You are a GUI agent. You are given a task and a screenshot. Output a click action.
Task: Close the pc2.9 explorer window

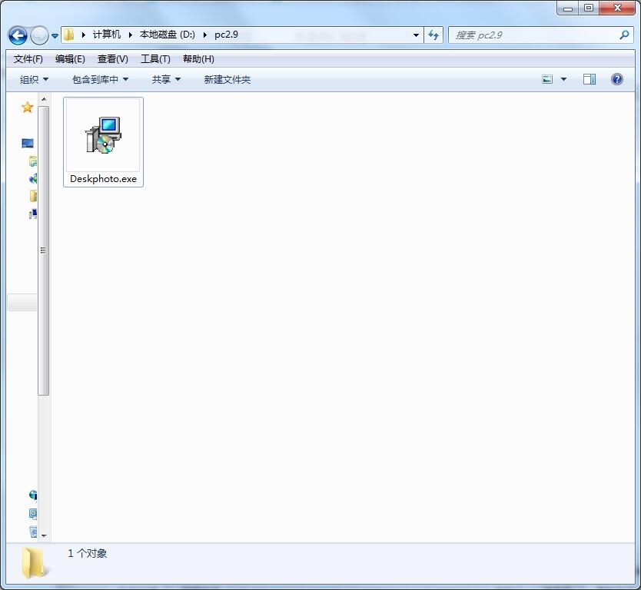617,8
